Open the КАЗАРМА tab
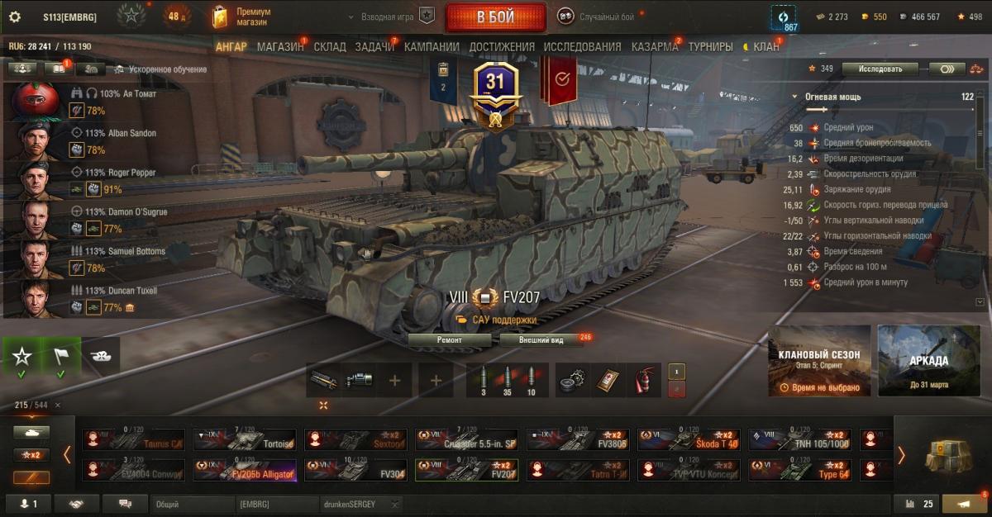992x517 pixels. [655, 47]
